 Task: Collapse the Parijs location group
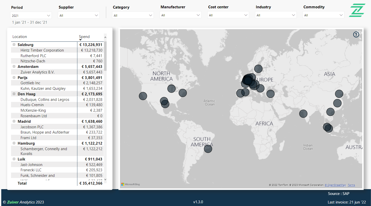point(14,77)
